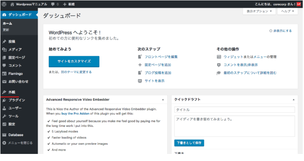The image size is (304, 161).
Task: Click the サイトをカスタマイズ button
Action: click(74, 62)
